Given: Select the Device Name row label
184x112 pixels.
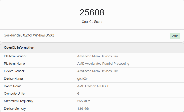Looking at the screenshot, I should pos(13,79).
